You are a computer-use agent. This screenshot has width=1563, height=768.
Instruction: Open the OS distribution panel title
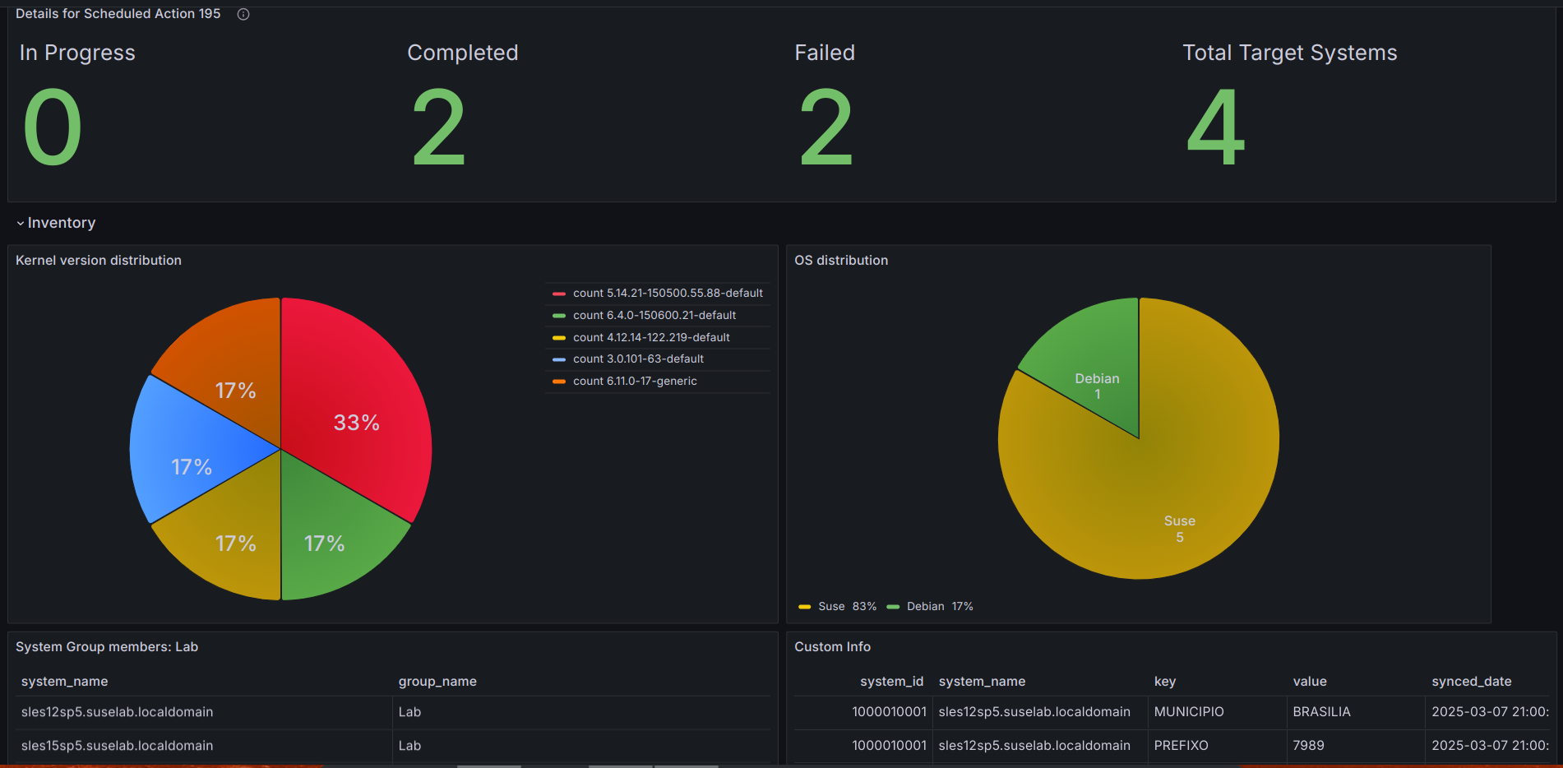click(x=841, y=261)
